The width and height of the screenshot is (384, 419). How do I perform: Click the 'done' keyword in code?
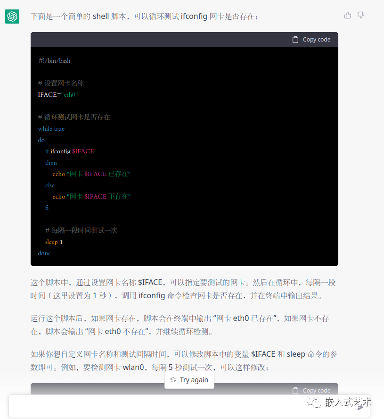click(44, 253)
